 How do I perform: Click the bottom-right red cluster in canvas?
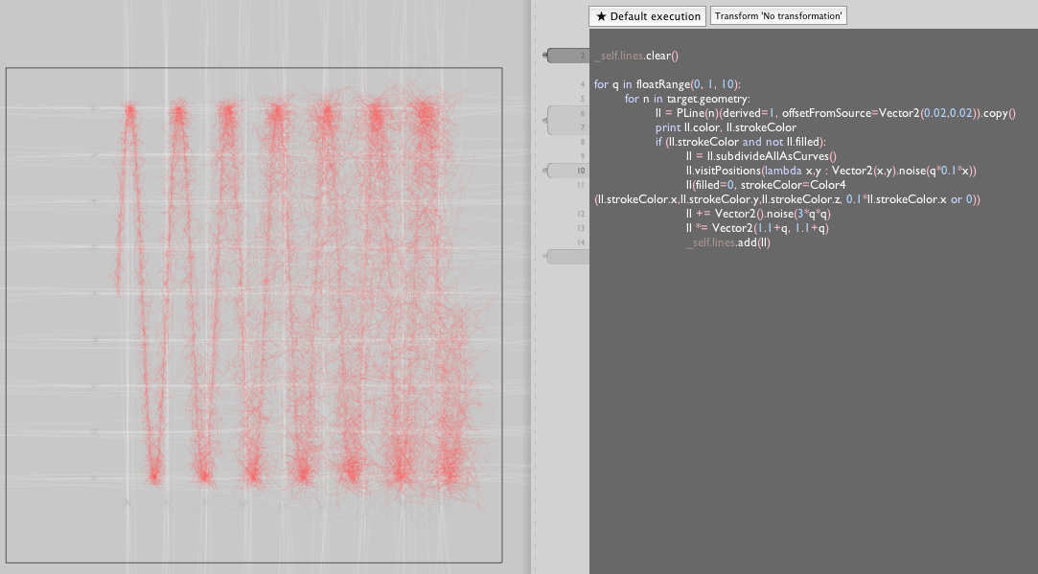(x=449, y=471)
